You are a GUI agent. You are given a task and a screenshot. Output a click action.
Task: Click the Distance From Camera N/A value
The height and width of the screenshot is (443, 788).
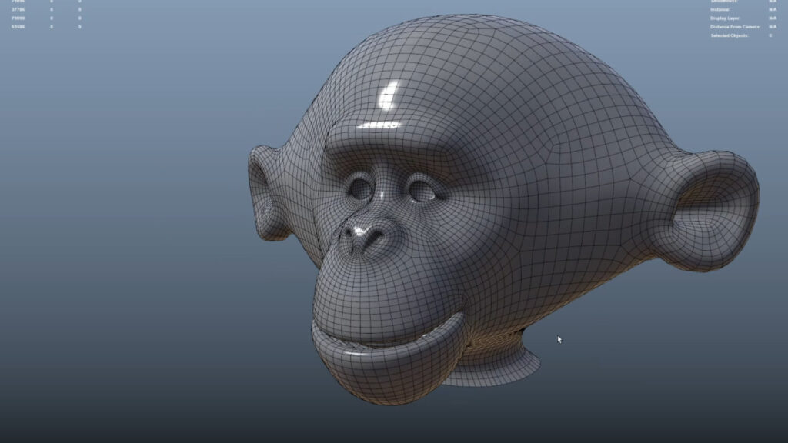click(772, 27)
